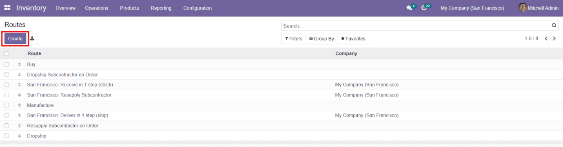The width and height of the screenshot is (563, 147).
Task: Check Dropship Subcontractor on Order checkbox
Action: [x=7, y=75]
